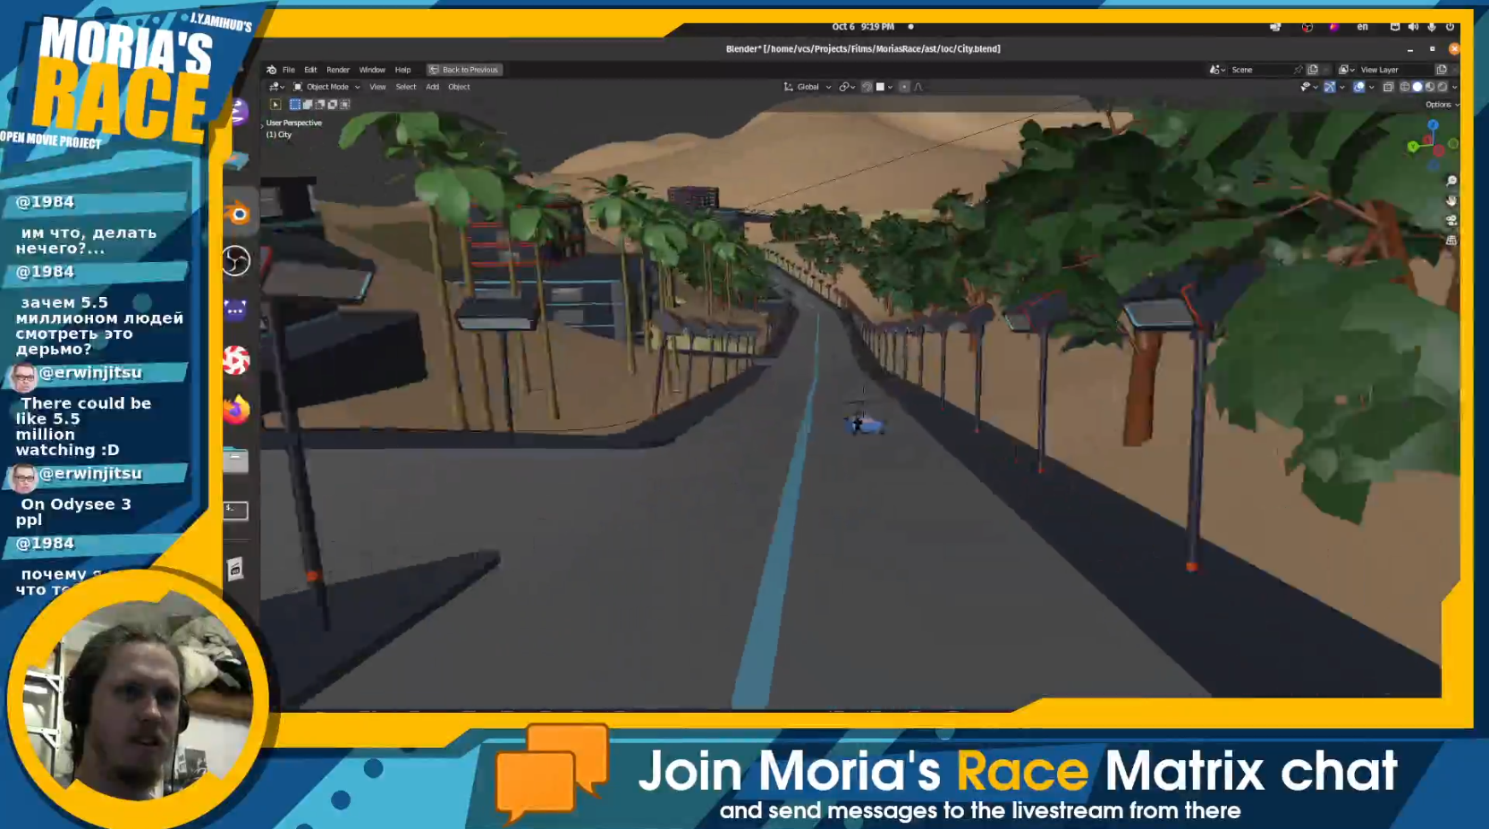Open the editor type selector dropdown

tap(276, 87)
